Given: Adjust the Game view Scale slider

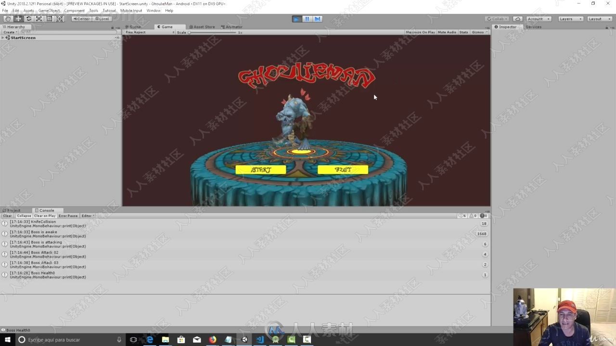Looking at the screenshot, I should point(212,32).
